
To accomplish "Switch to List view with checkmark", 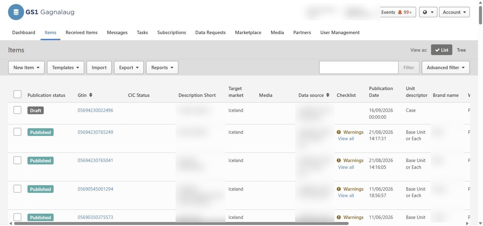I will (x=441, y=50).
